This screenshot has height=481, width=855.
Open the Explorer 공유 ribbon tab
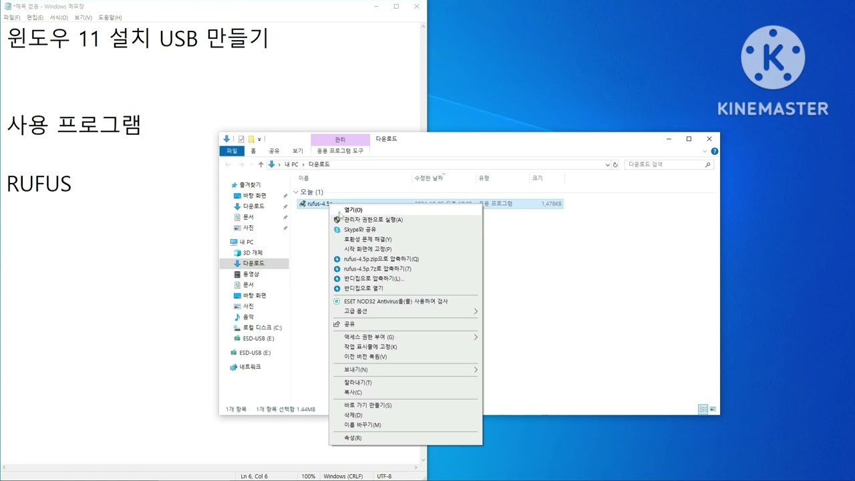pos(274,151)
